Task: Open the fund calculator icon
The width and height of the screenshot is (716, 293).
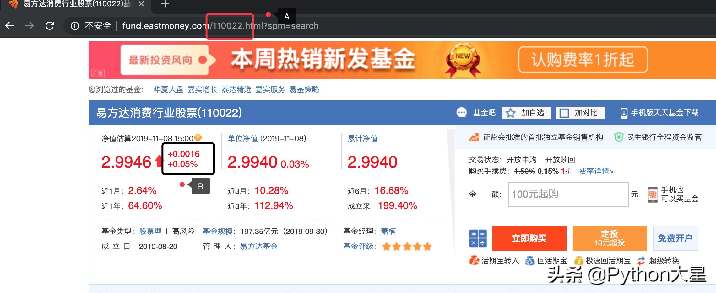Action: tap(478, 238)
